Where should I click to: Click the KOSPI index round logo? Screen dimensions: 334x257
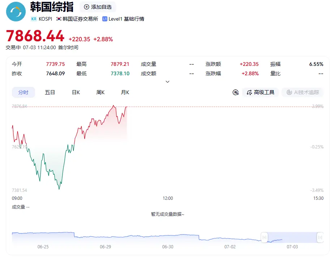(16, 12)
